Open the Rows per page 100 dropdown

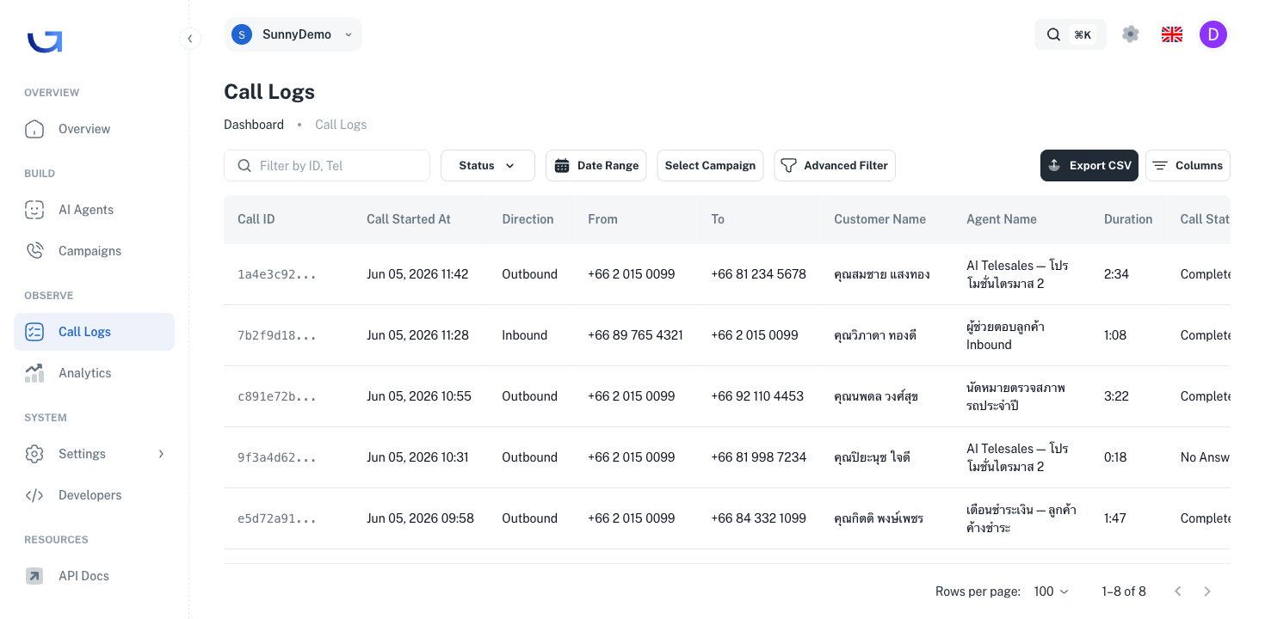click(1052, 591)
